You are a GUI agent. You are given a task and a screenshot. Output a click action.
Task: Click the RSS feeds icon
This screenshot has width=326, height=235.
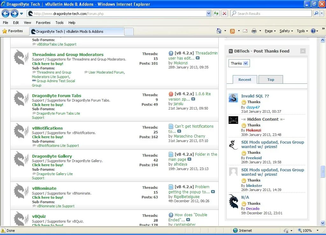coord(232,31)
